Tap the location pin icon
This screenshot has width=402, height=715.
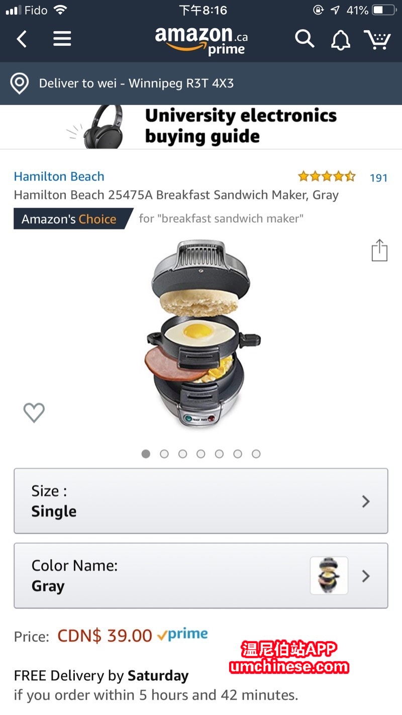(20, 83)
